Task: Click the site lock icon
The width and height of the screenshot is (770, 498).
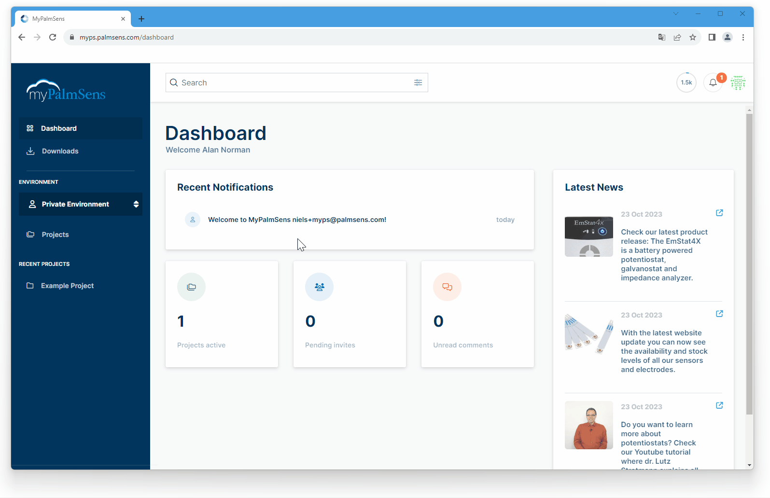Action: 72,37
